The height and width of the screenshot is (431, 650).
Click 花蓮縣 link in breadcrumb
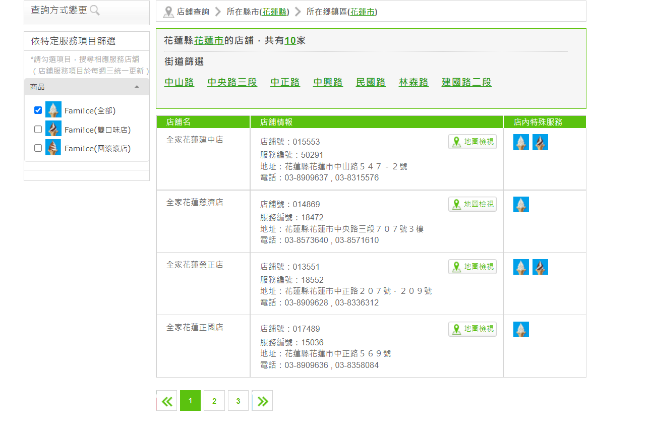point(274,12)
